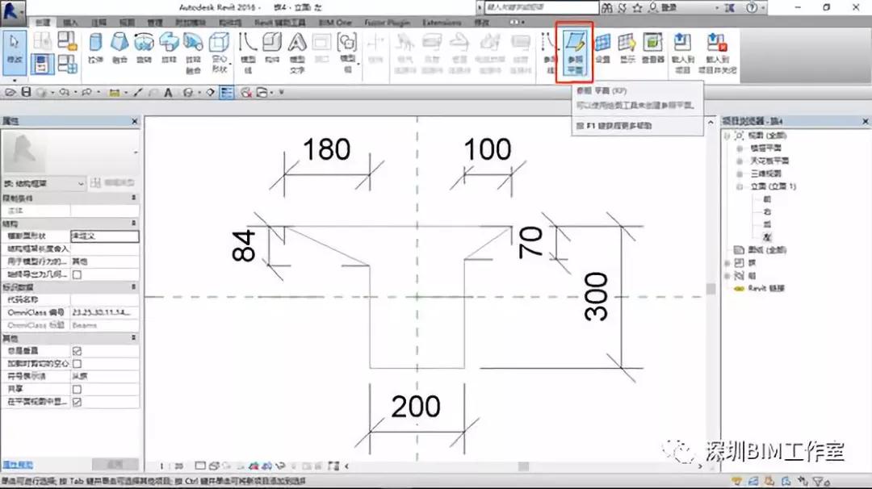Select the Extrusion (拉伸) tool
This screenshot has width=872, height=489.
(x=95, y=48)
